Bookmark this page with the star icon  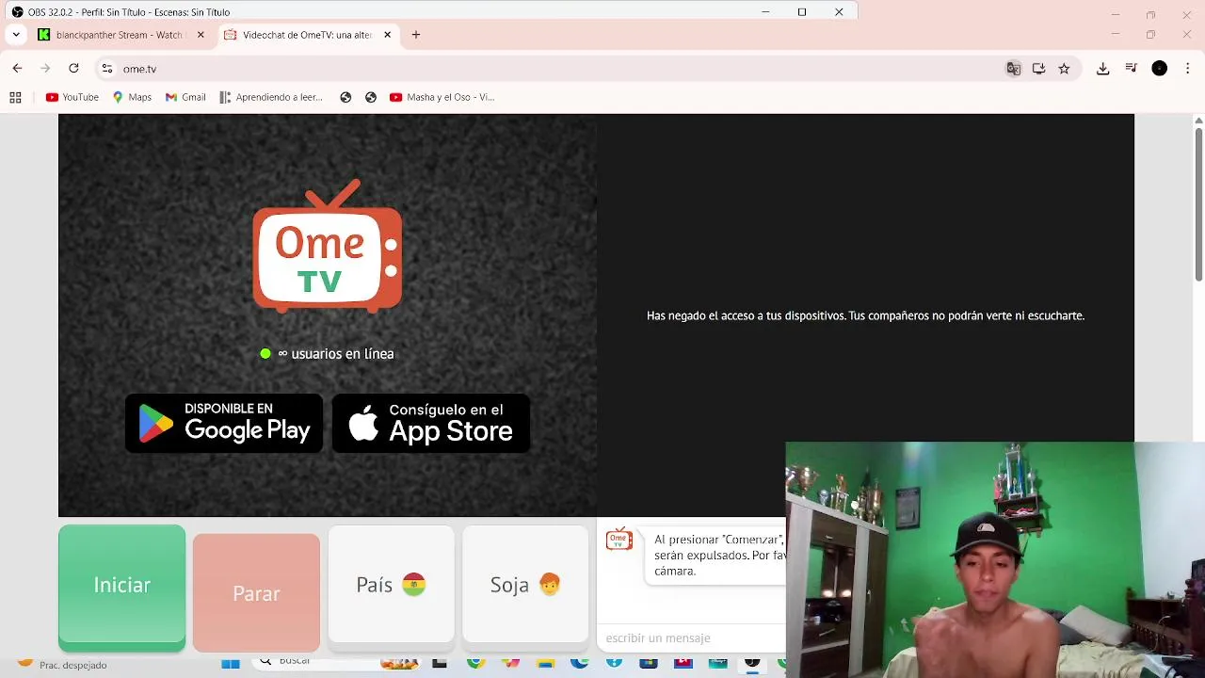click(1064, 69)
